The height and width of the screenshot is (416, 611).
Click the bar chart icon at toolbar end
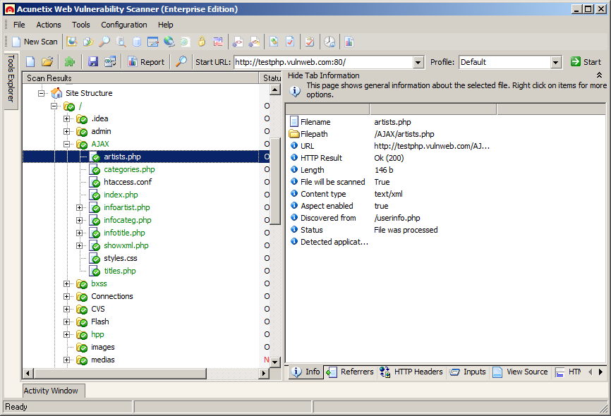click(x=349, y=42)
